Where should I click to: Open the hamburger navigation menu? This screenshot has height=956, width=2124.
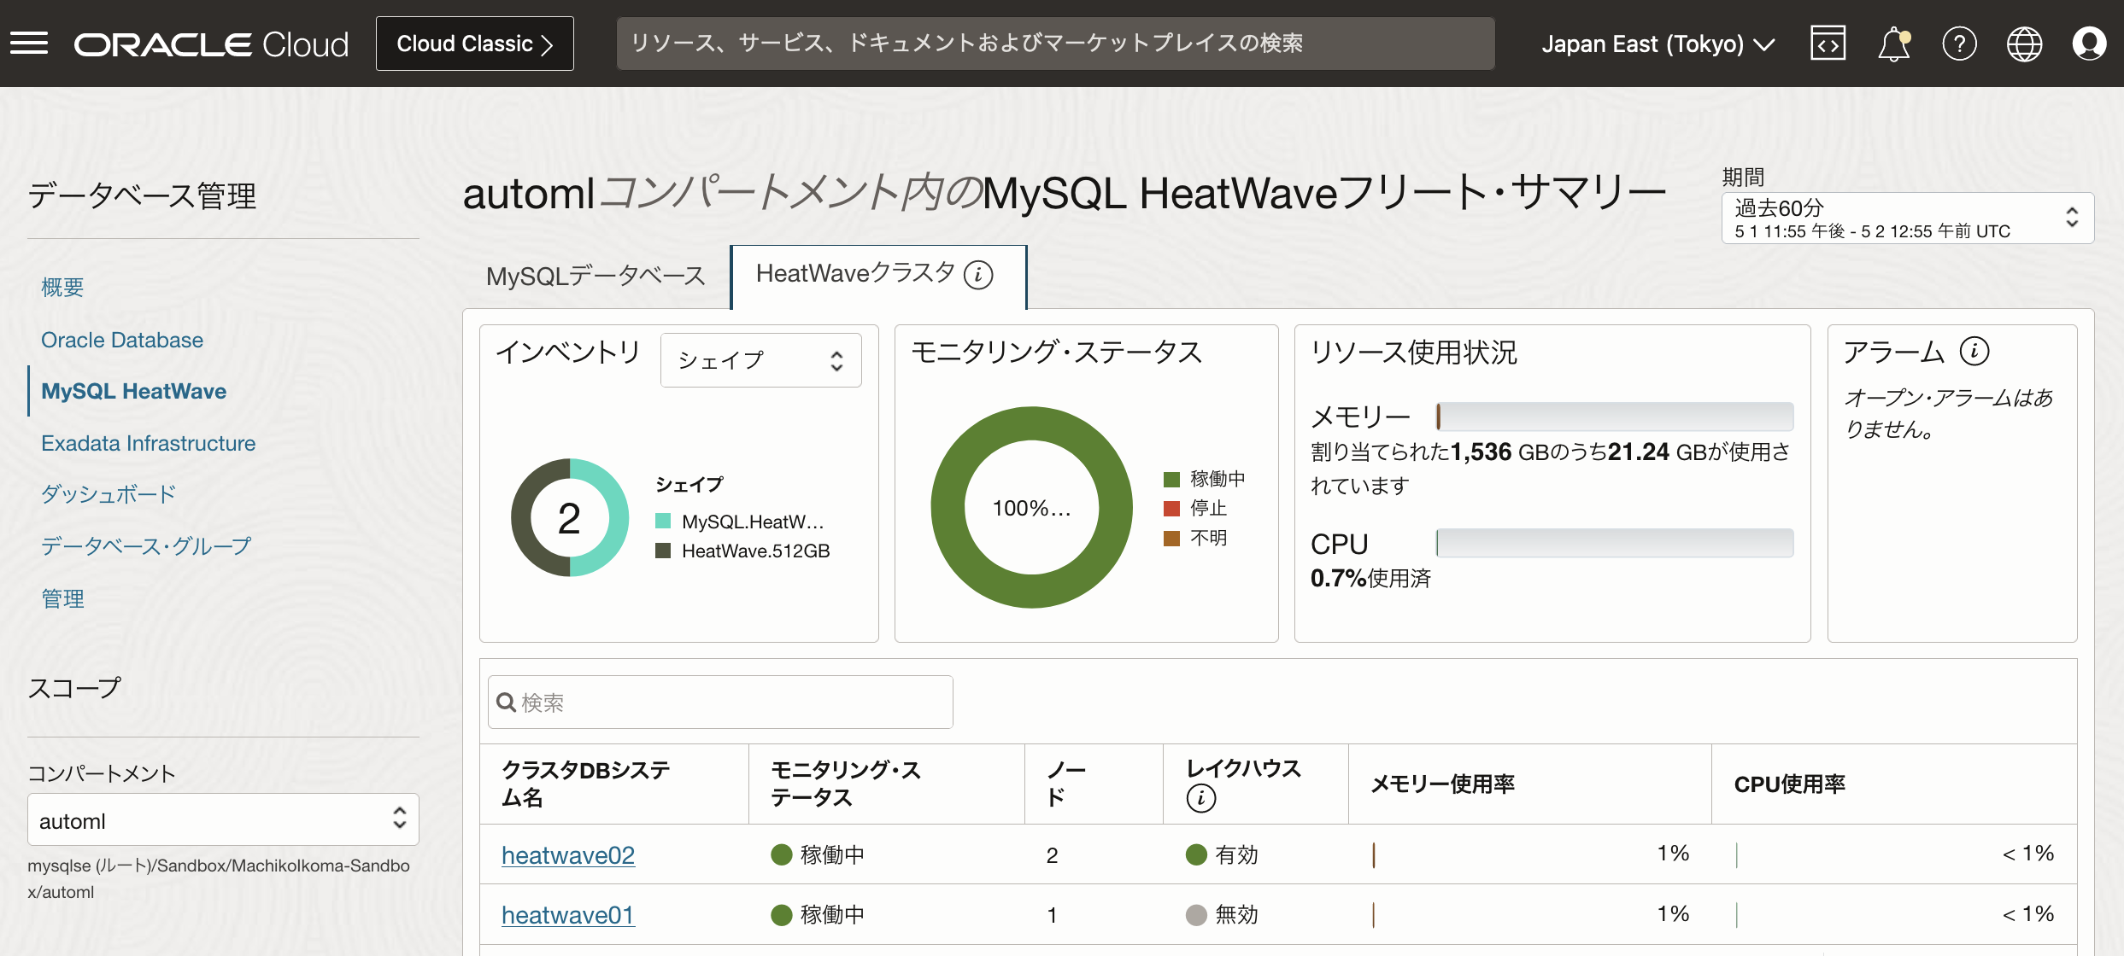coord(29,44)
